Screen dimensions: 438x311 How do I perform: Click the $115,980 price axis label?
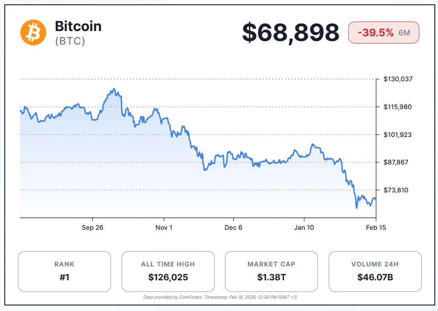tap(398, 107)
